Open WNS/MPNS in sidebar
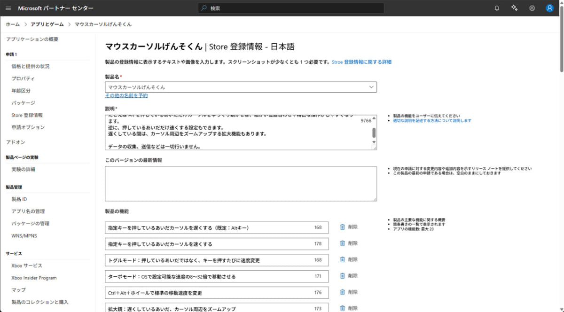Screen dimensions: 564x312 pos(24,235)
